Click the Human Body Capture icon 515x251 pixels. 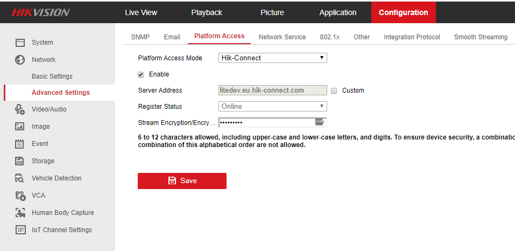(20, 213)
